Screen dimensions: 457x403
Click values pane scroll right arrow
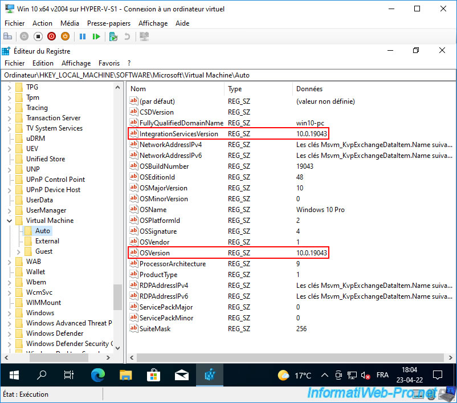coord(451,357)
